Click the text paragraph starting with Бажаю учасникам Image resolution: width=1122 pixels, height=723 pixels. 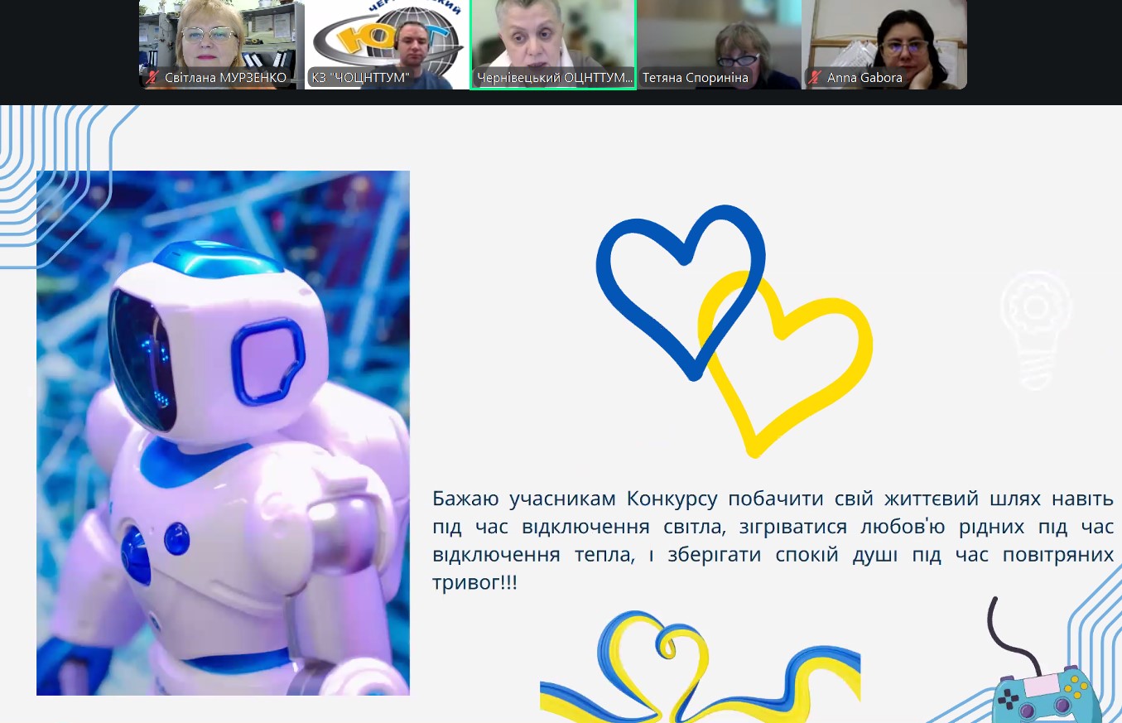tap(772, 540)
